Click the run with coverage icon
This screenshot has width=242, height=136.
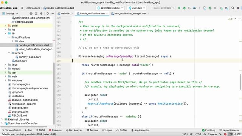click(x=189, y=8)
